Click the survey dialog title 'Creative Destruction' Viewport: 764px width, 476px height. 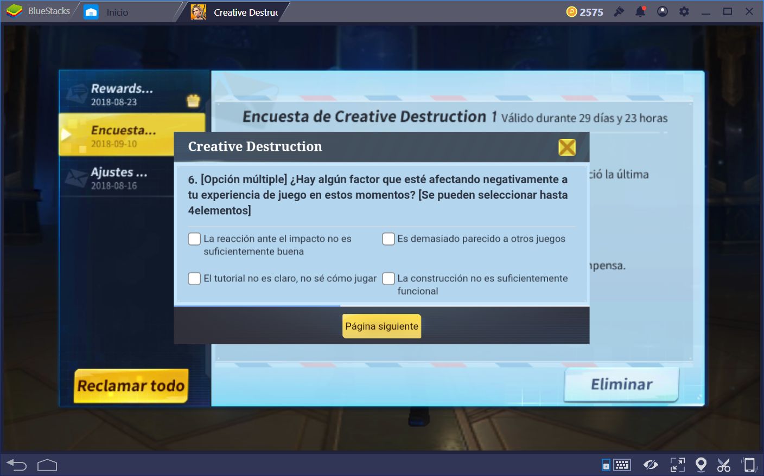click(x=255, y=146)
